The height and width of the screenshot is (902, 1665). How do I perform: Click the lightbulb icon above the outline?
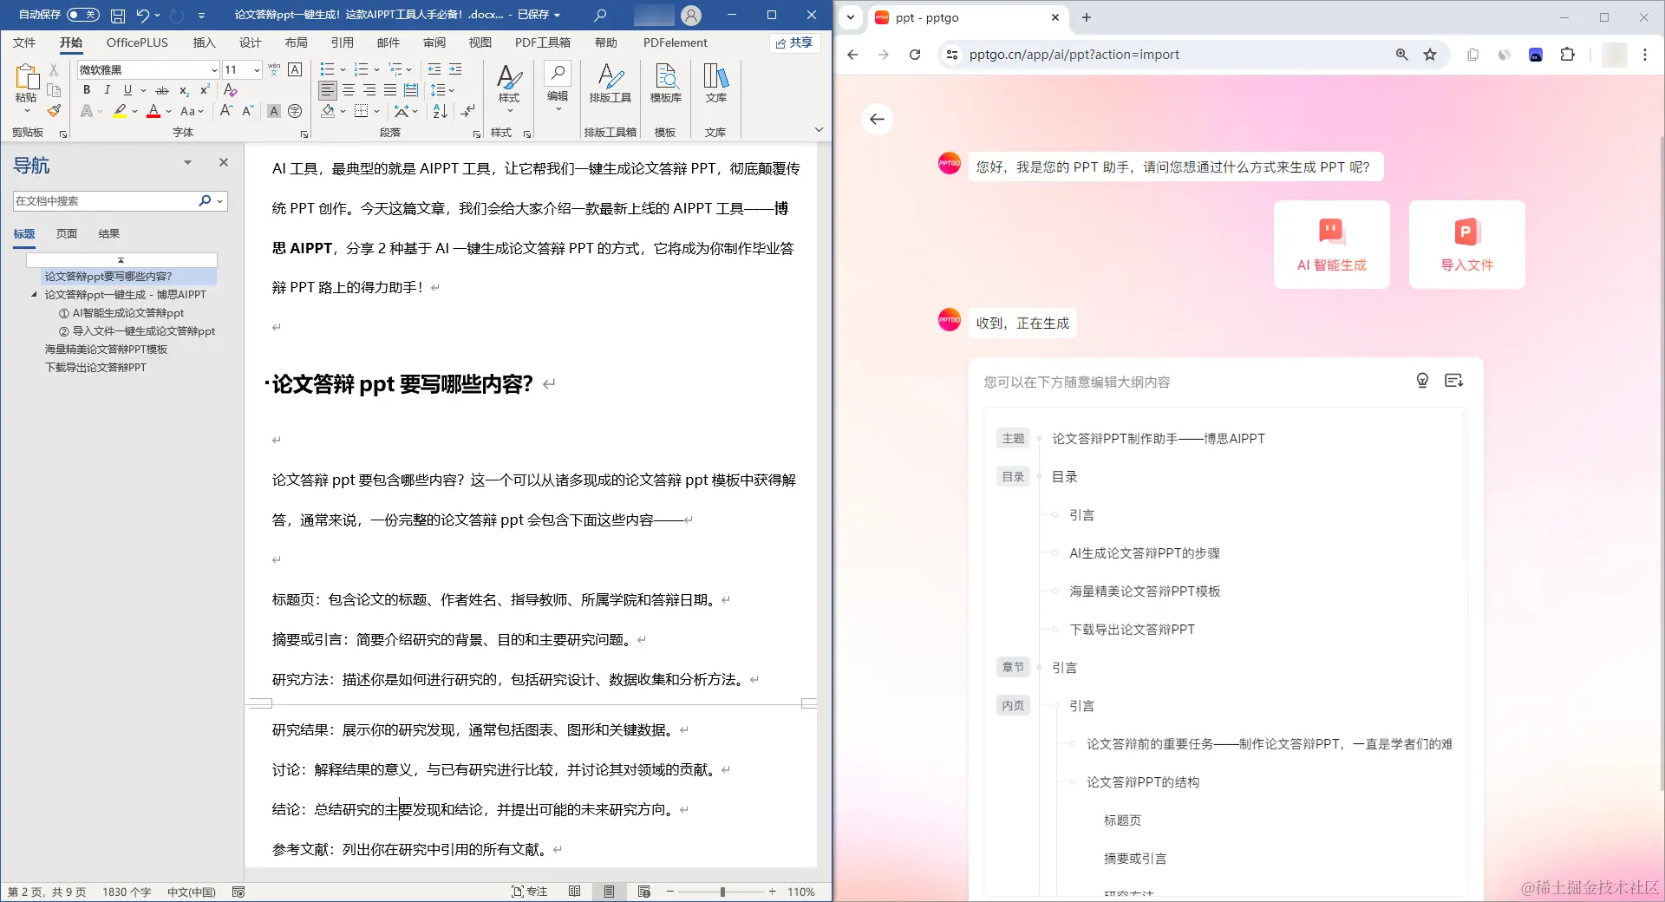click(1422, 380)
